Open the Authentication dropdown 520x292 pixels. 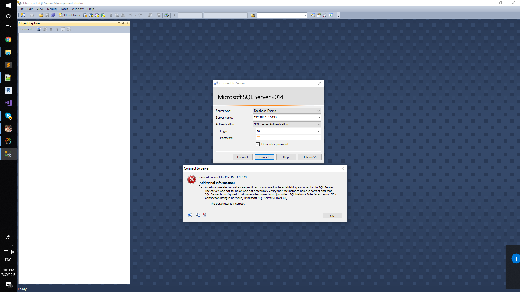coord(318,124)
